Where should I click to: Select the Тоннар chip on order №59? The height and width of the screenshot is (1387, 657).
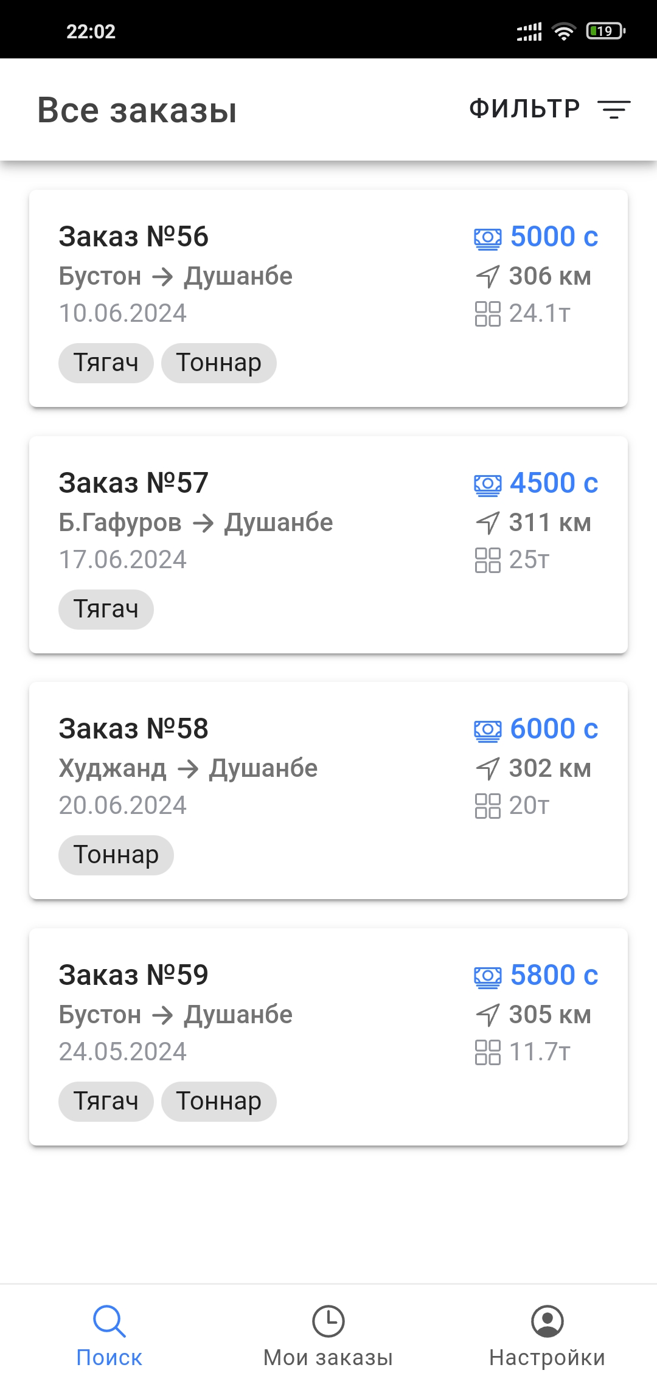click(219, 1102)
